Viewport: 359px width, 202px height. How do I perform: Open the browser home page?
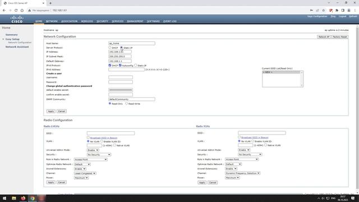point(22,10)
